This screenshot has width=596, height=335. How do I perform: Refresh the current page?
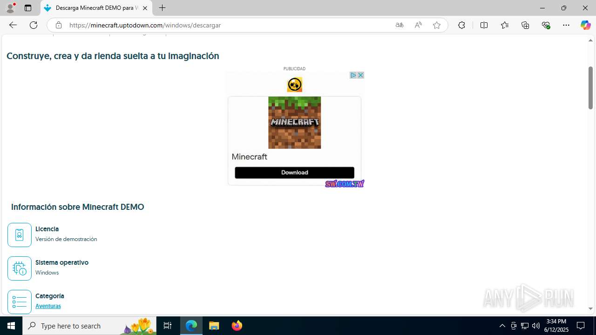pos(34,25)
